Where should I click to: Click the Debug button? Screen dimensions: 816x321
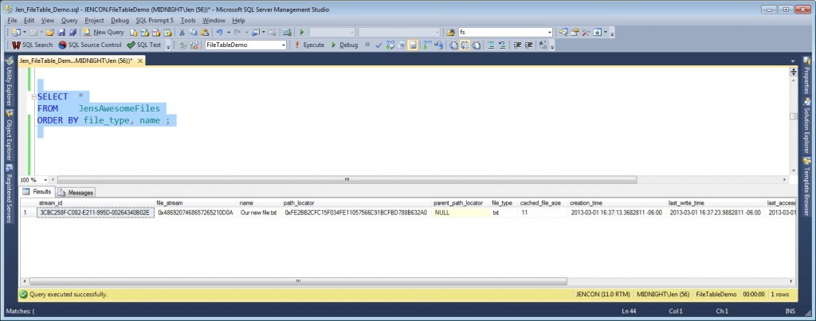(x=344, y=45)
